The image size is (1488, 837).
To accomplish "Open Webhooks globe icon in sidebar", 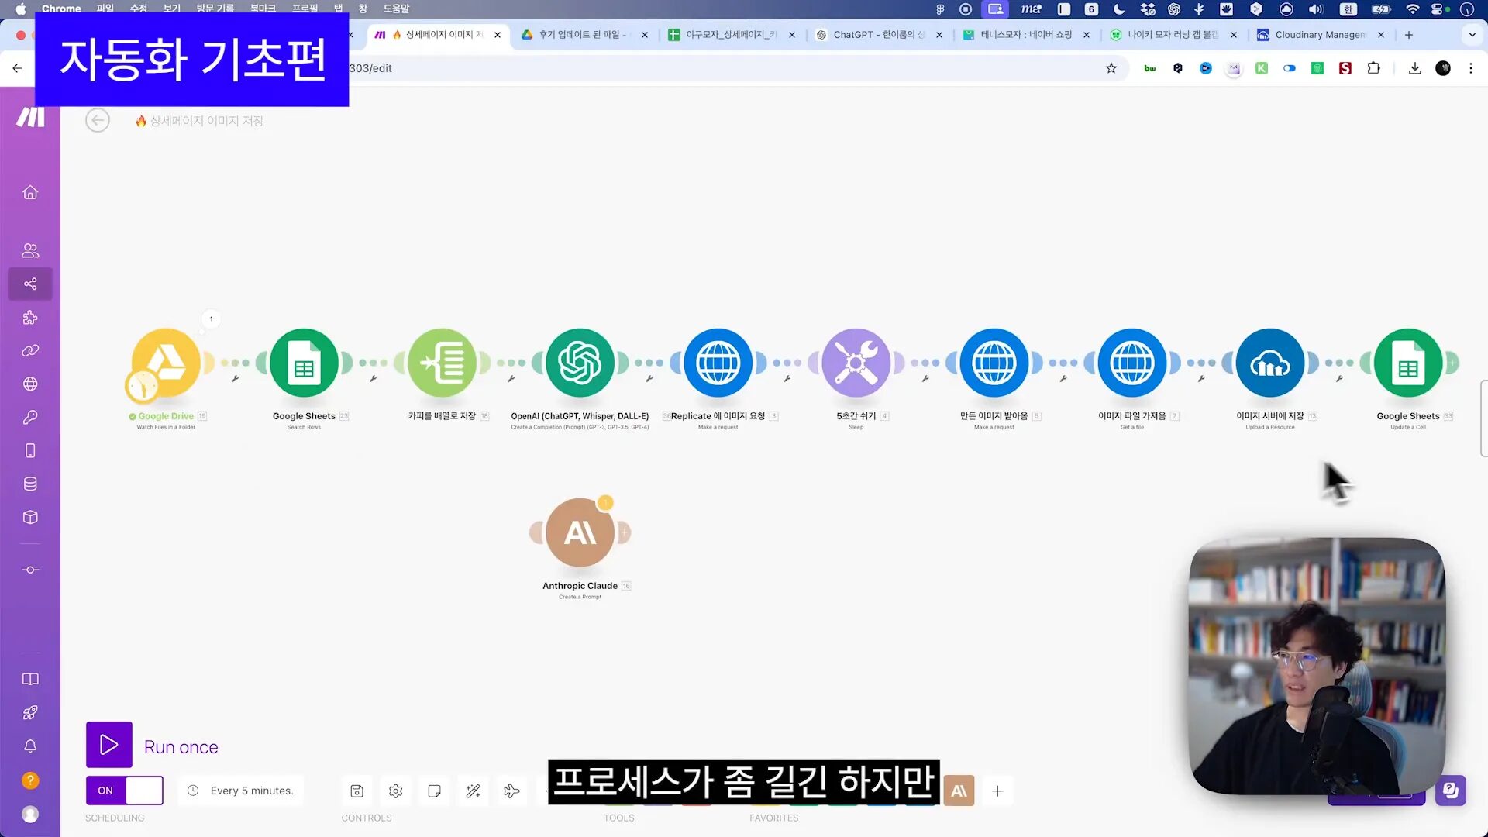I will (30, 384).
